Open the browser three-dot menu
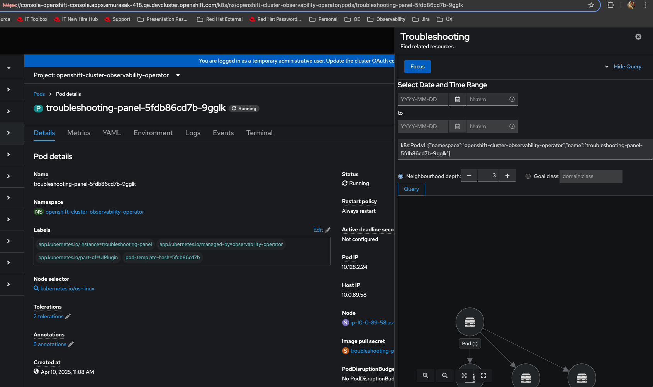Screen dimensions: 653x387 point(645,5)
